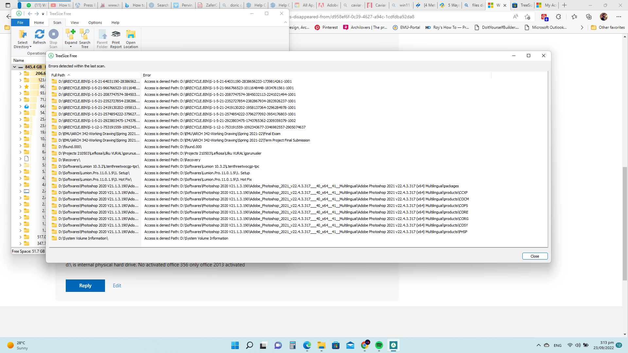Image resolution: width=628 pixels, height=353 pixels.
Task: Collapse the 845.4 GB root node
Action: tap(14, 67)
